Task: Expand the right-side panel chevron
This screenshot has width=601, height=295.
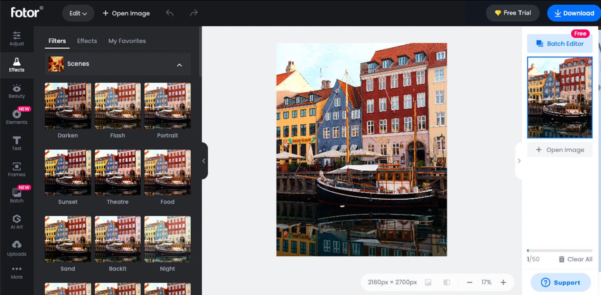Action: click(519, 161)
